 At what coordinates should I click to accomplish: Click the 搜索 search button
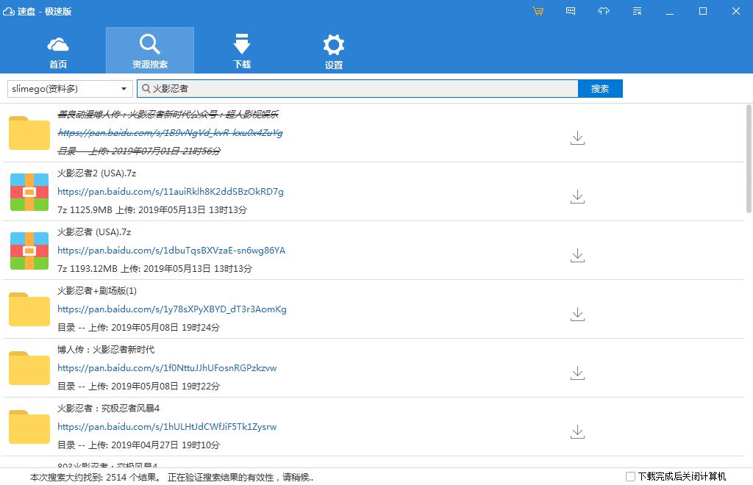600,89
